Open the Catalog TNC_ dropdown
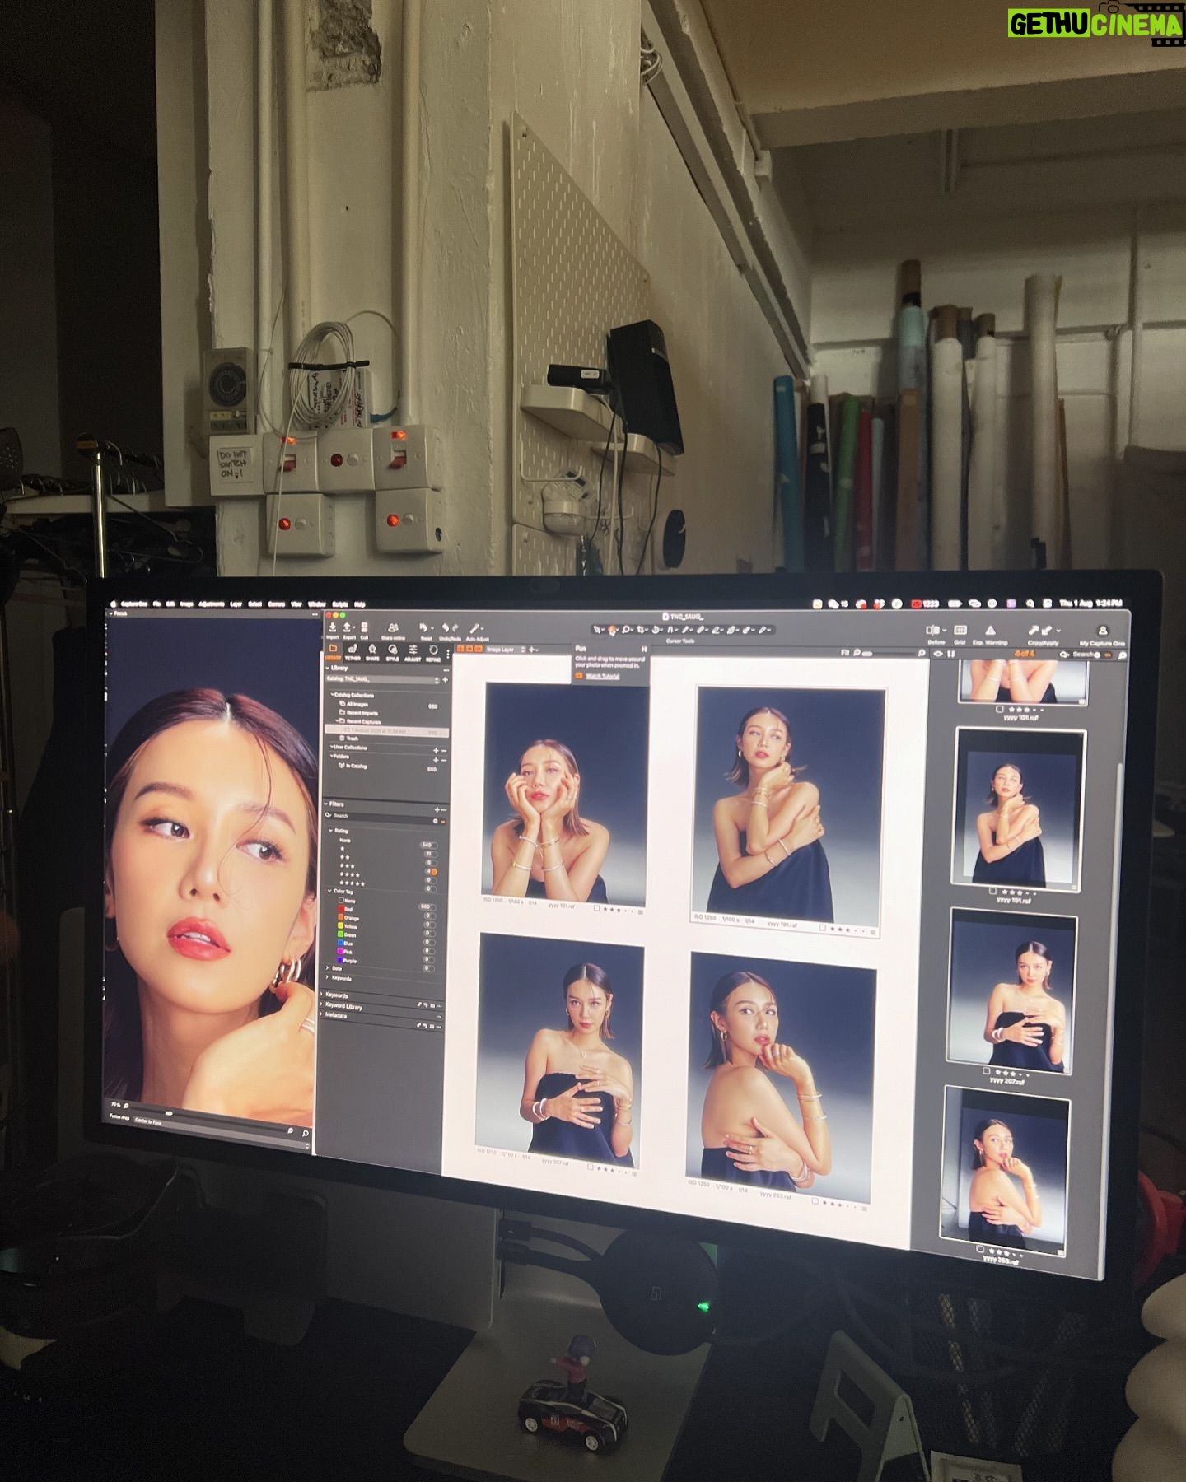This screenshot has width=1186, height=1482. pos(383,679)
